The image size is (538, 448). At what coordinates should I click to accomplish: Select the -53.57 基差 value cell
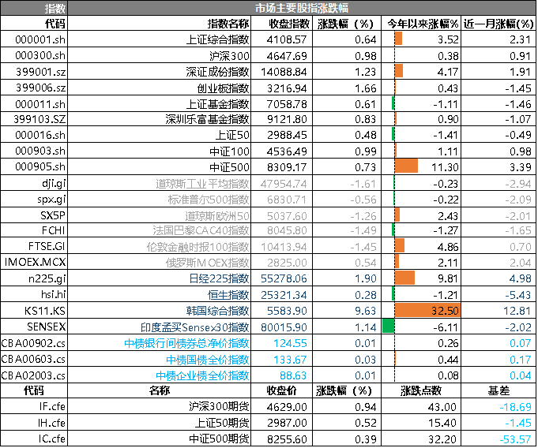(x=518, y=439)
